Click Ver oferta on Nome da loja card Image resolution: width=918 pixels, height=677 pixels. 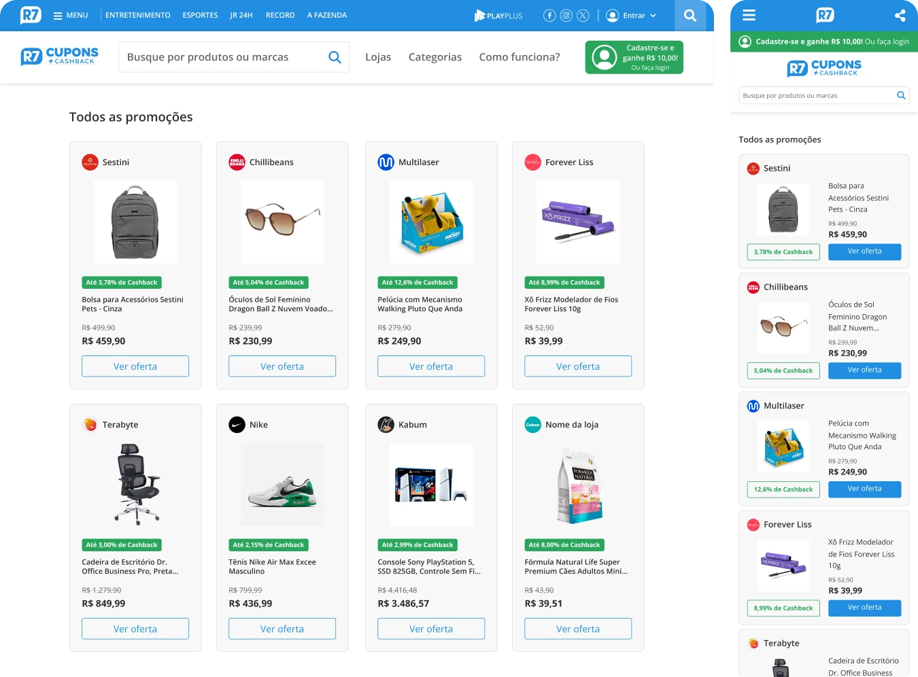[x=578, y=629]
